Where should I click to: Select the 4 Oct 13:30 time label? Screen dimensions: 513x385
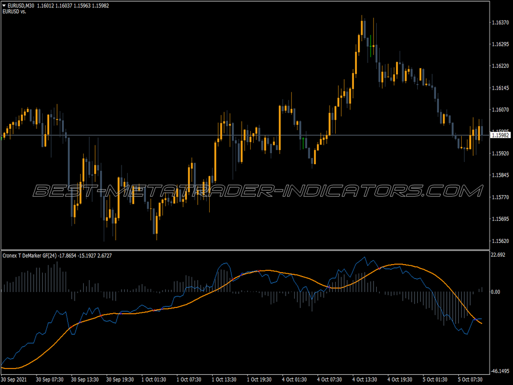tap(364, 379)
